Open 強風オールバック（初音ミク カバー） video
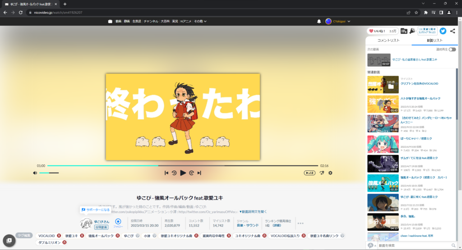Viewport: 462px width, 250px height. coord(424,177)
